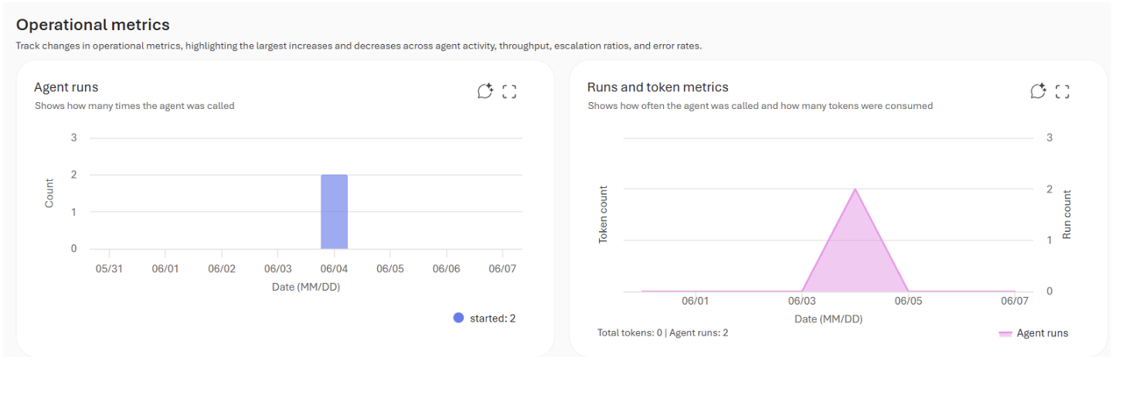
Task: Click the pink 'Agent runs' legend swatch
Action: 1005,334
